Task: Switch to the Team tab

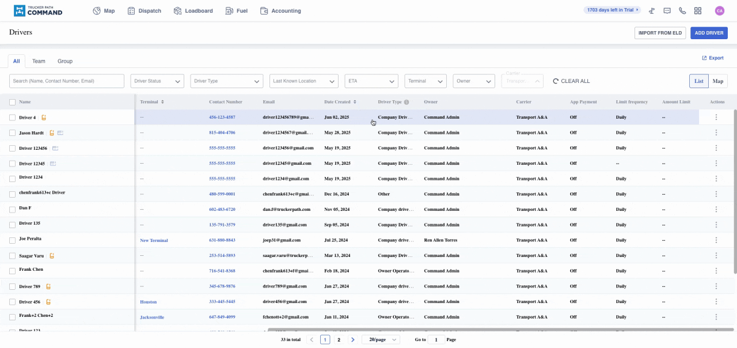Action: (39, 61)
